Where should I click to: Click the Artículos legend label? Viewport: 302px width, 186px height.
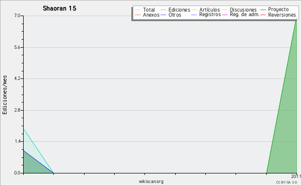point(209,10)
